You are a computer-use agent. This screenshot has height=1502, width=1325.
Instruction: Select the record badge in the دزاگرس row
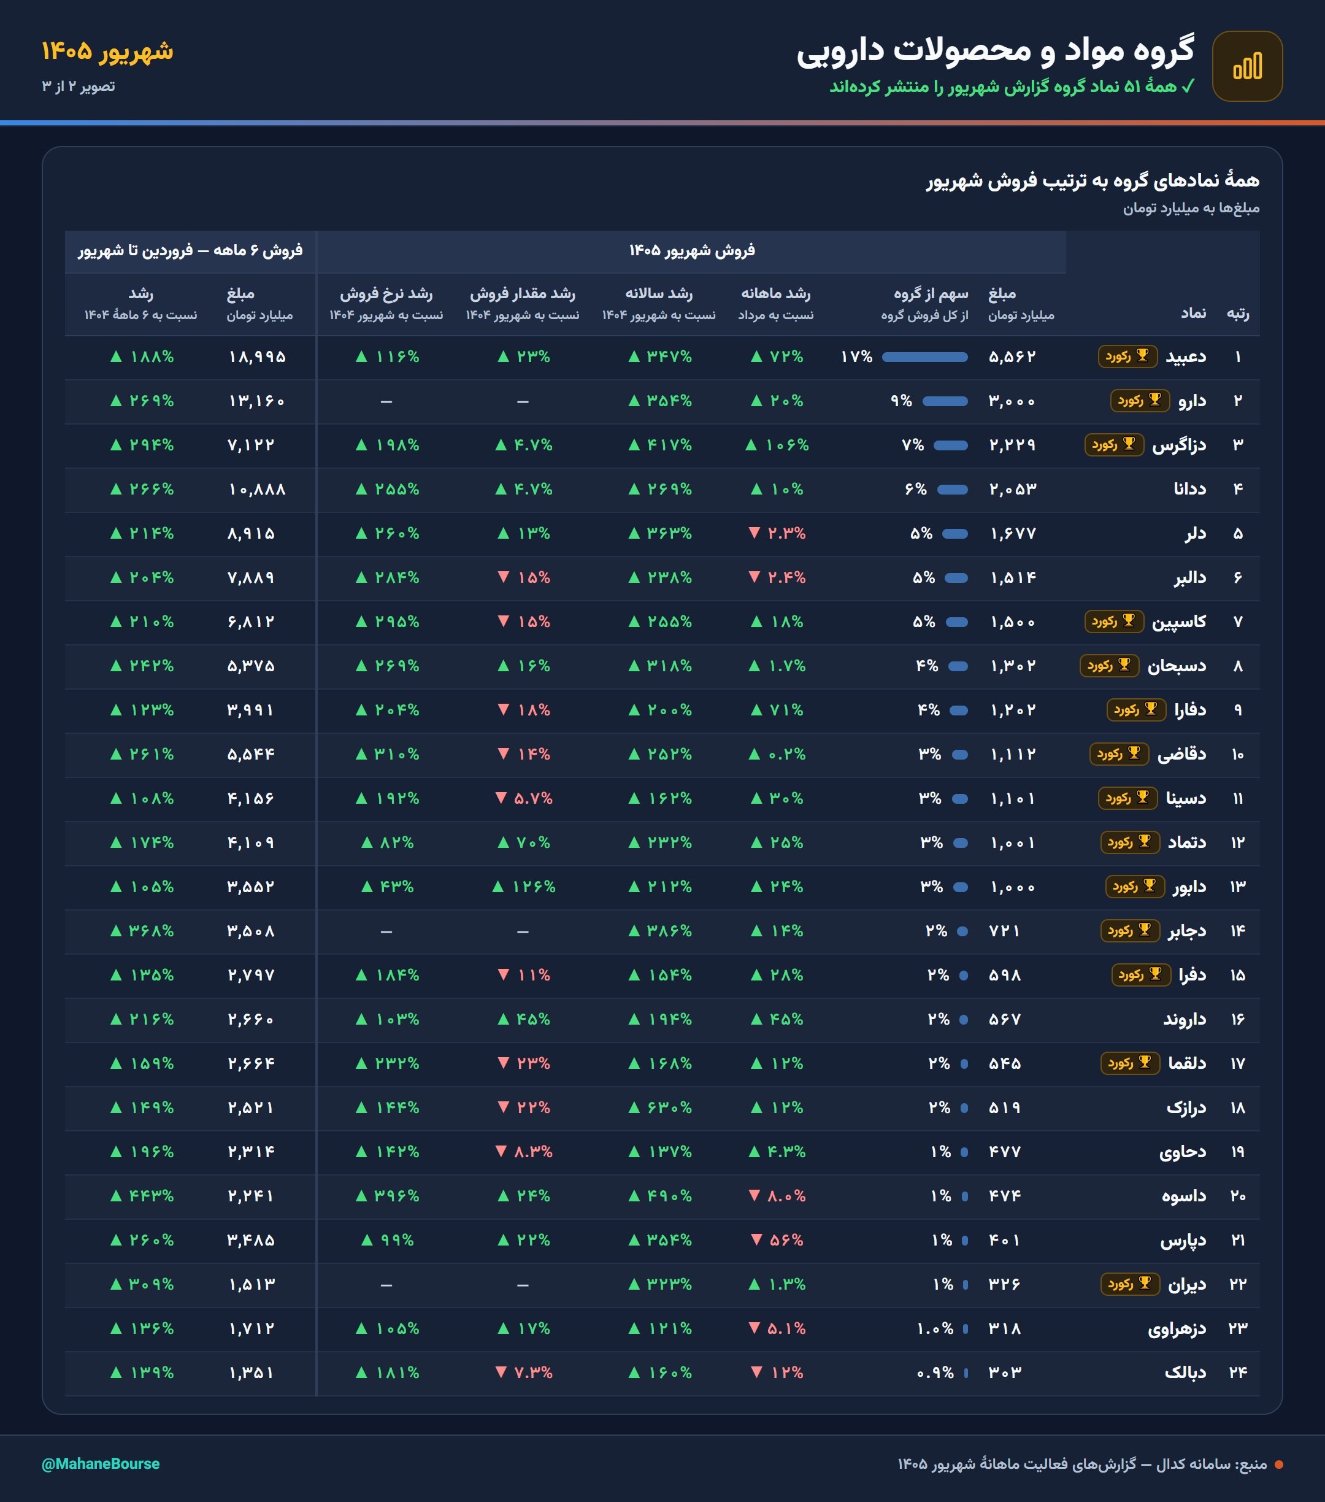pyautogui.click(x=1114, y=445)
